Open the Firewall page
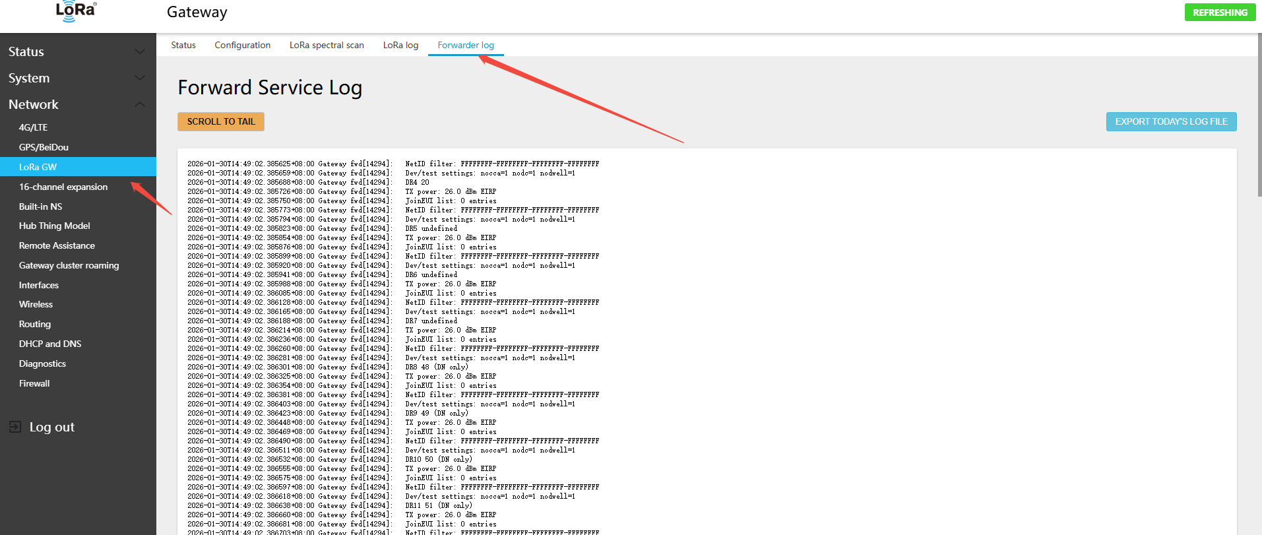Viewport: 1262px width, 535px height. click(34, 383)
